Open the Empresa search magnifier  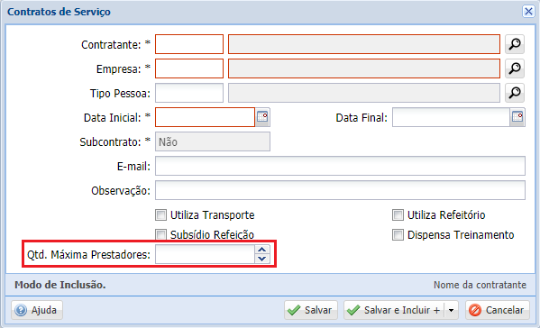515,68
